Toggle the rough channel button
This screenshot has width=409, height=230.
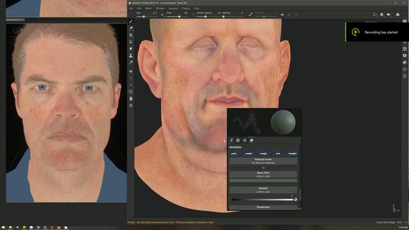click(x=263, y=153)
